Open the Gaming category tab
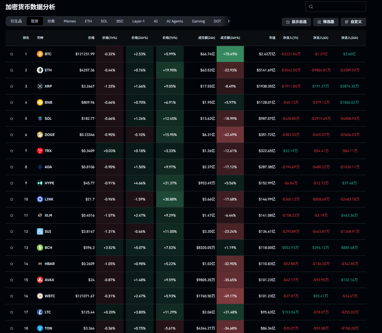This screenshot has width=382, height=333. [198, 21]
